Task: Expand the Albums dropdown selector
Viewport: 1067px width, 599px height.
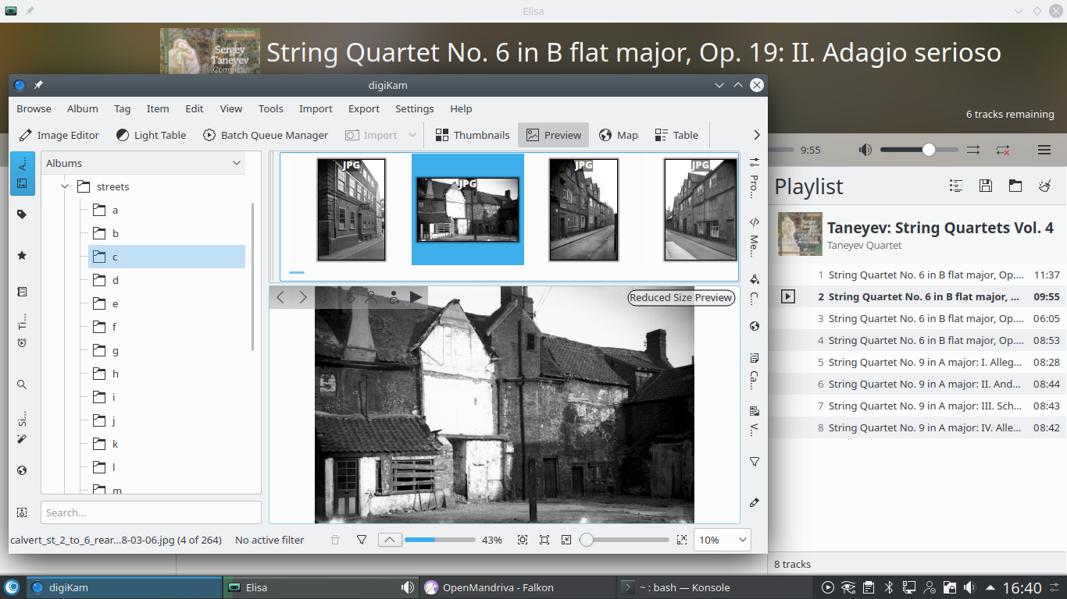Action: point(143,163)
